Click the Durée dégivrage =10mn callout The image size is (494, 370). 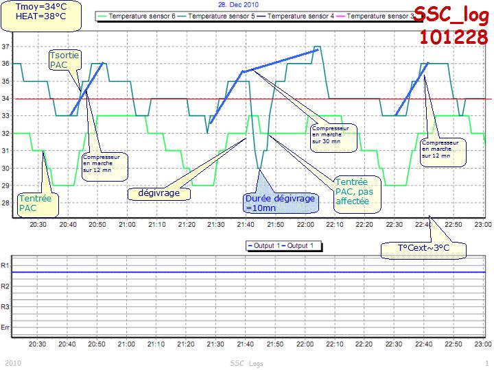click(280, 203)
